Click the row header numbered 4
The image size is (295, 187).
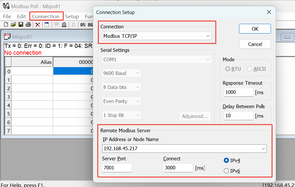tap(8, 105)
